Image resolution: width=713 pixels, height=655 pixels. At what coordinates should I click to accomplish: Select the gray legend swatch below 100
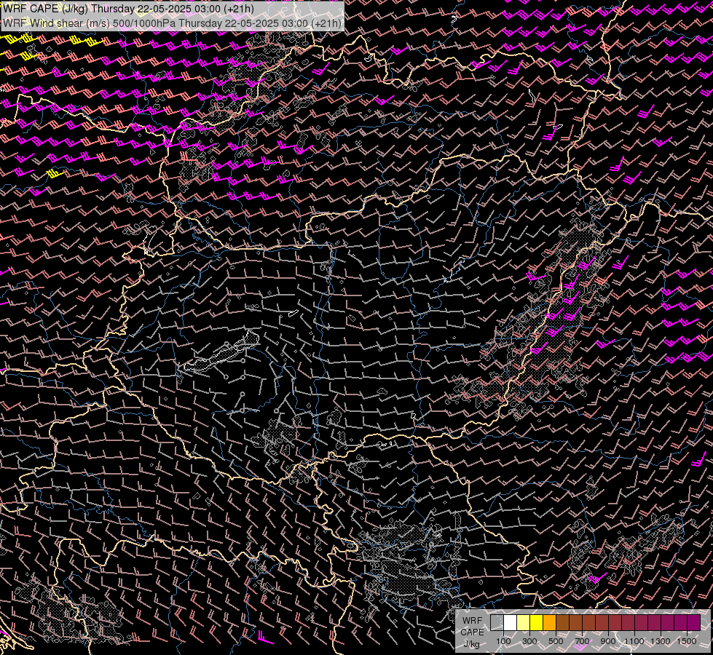coord(497,623)
